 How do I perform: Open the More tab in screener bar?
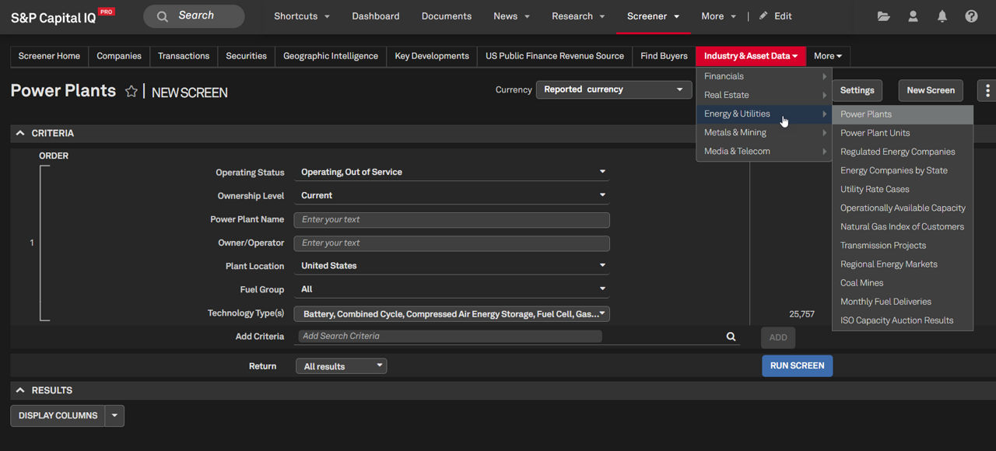click(x=828, y=56)
